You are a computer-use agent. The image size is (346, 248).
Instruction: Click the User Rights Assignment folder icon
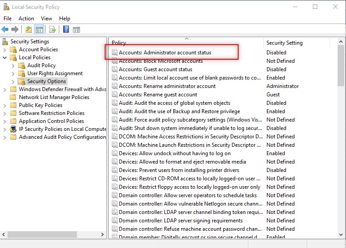tap(22, 73)
